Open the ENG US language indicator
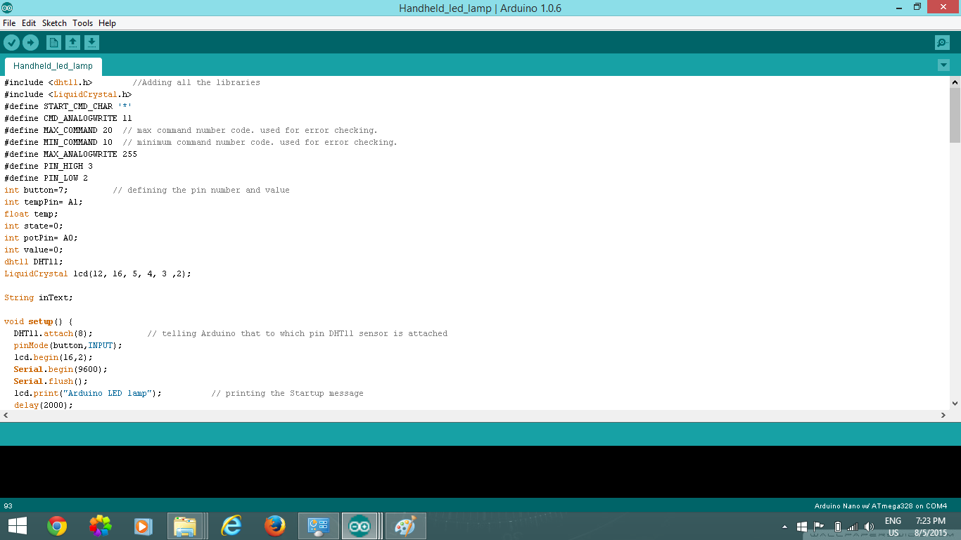Image resolution: width=961 pixels, height=540 pixels. [x=893, y=526]
